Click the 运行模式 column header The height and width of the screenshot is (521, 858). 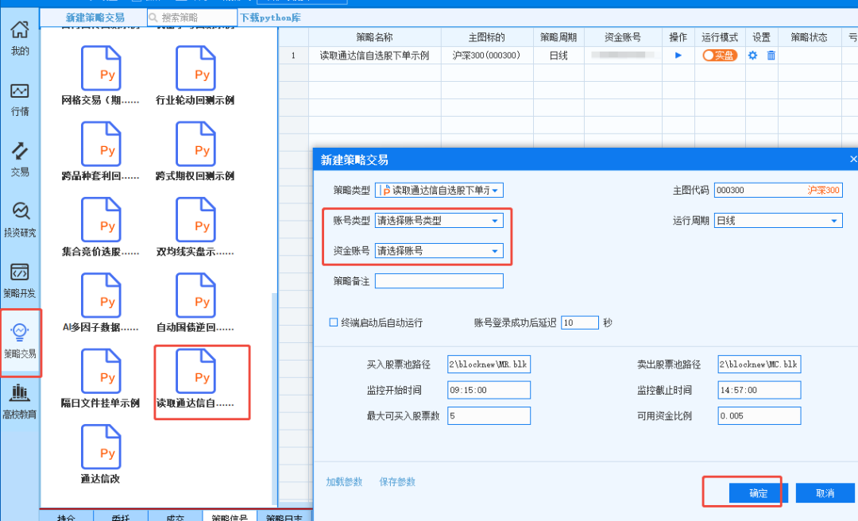pyautogui.click(x=720, y=37)
